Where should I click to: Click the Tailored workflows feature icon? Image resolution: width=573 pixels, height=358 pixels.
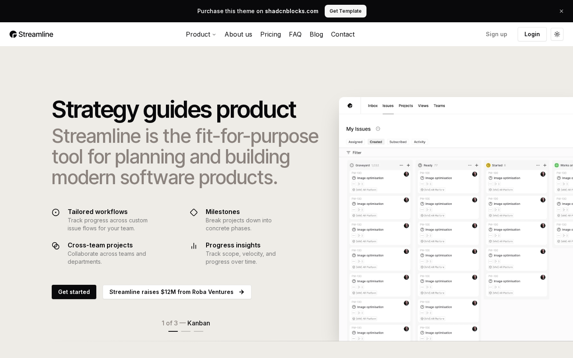click(56, 212)
